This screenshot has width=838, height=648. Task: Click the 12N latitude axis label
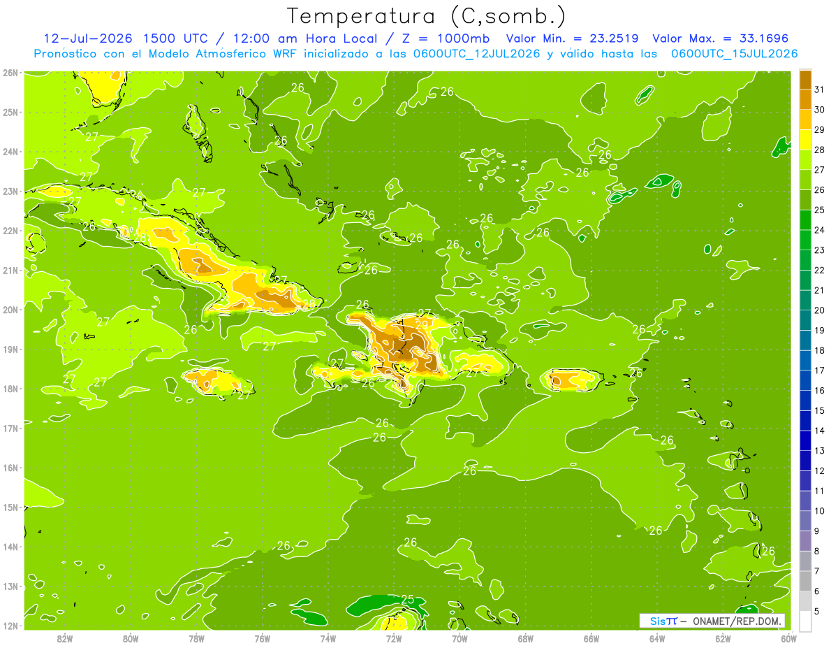pos(10,626)
